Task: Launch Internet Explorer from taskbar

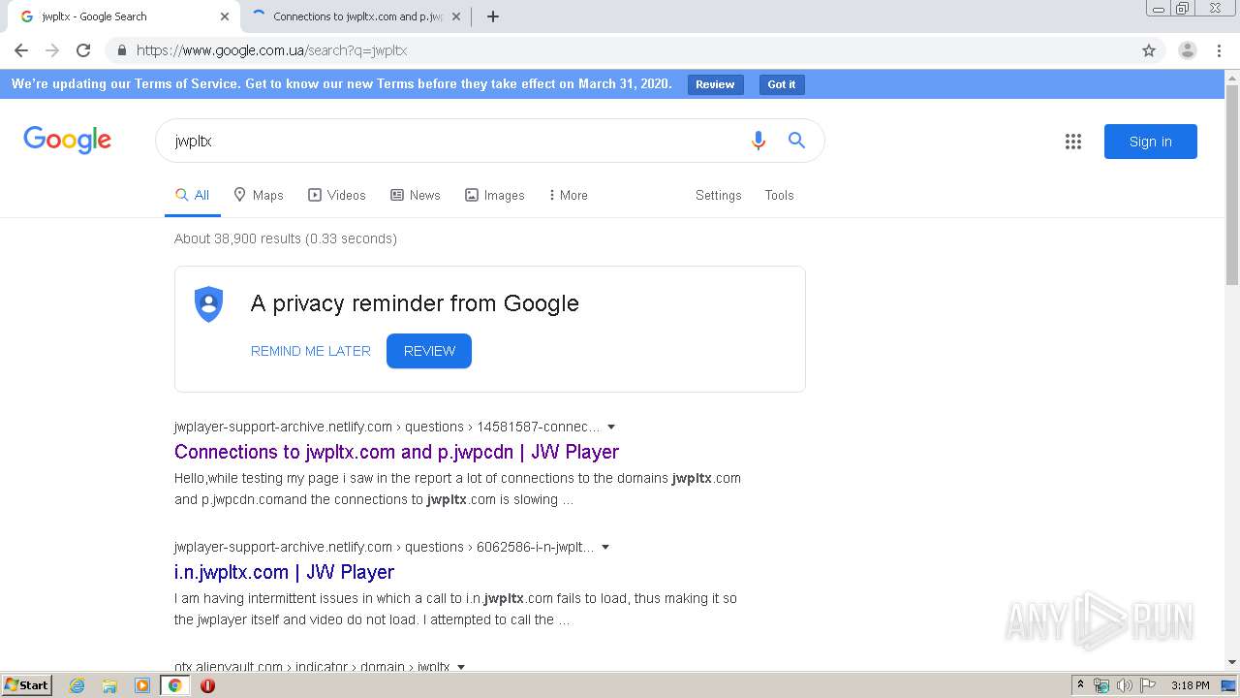Action: pos(77,685)
